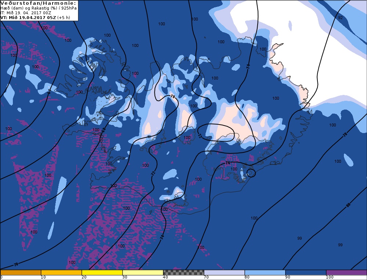Image resolution: width=367 pixels, height=280 pixels.
Task: Click the '78' contour label
Action: [x=345, y=135]
